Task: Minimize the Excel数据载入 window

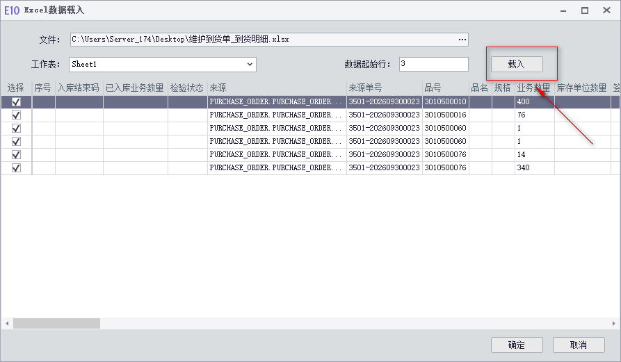Action: [x=563, y=10]
